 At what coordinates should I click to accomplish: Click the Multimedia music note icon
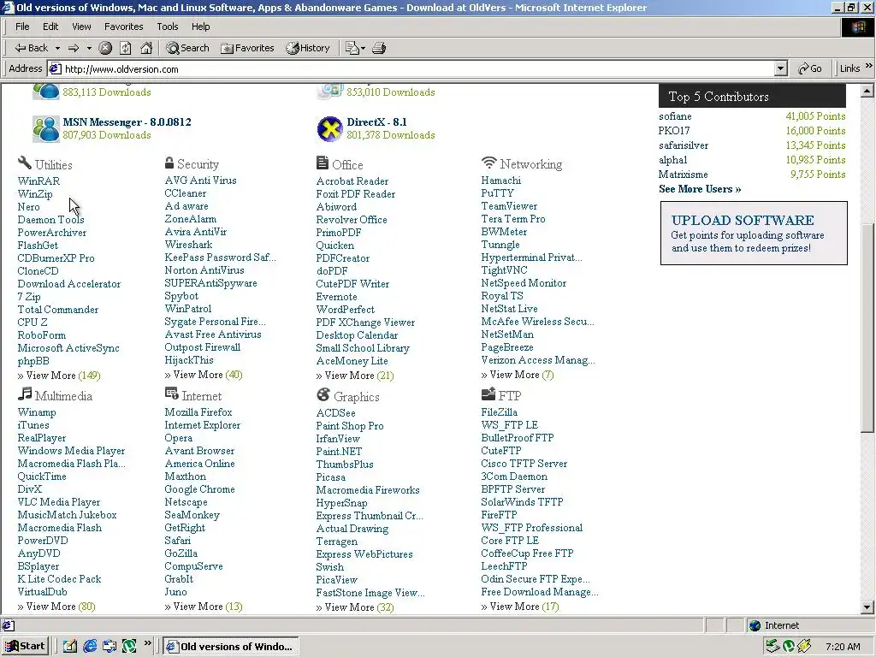click(25, 394)
